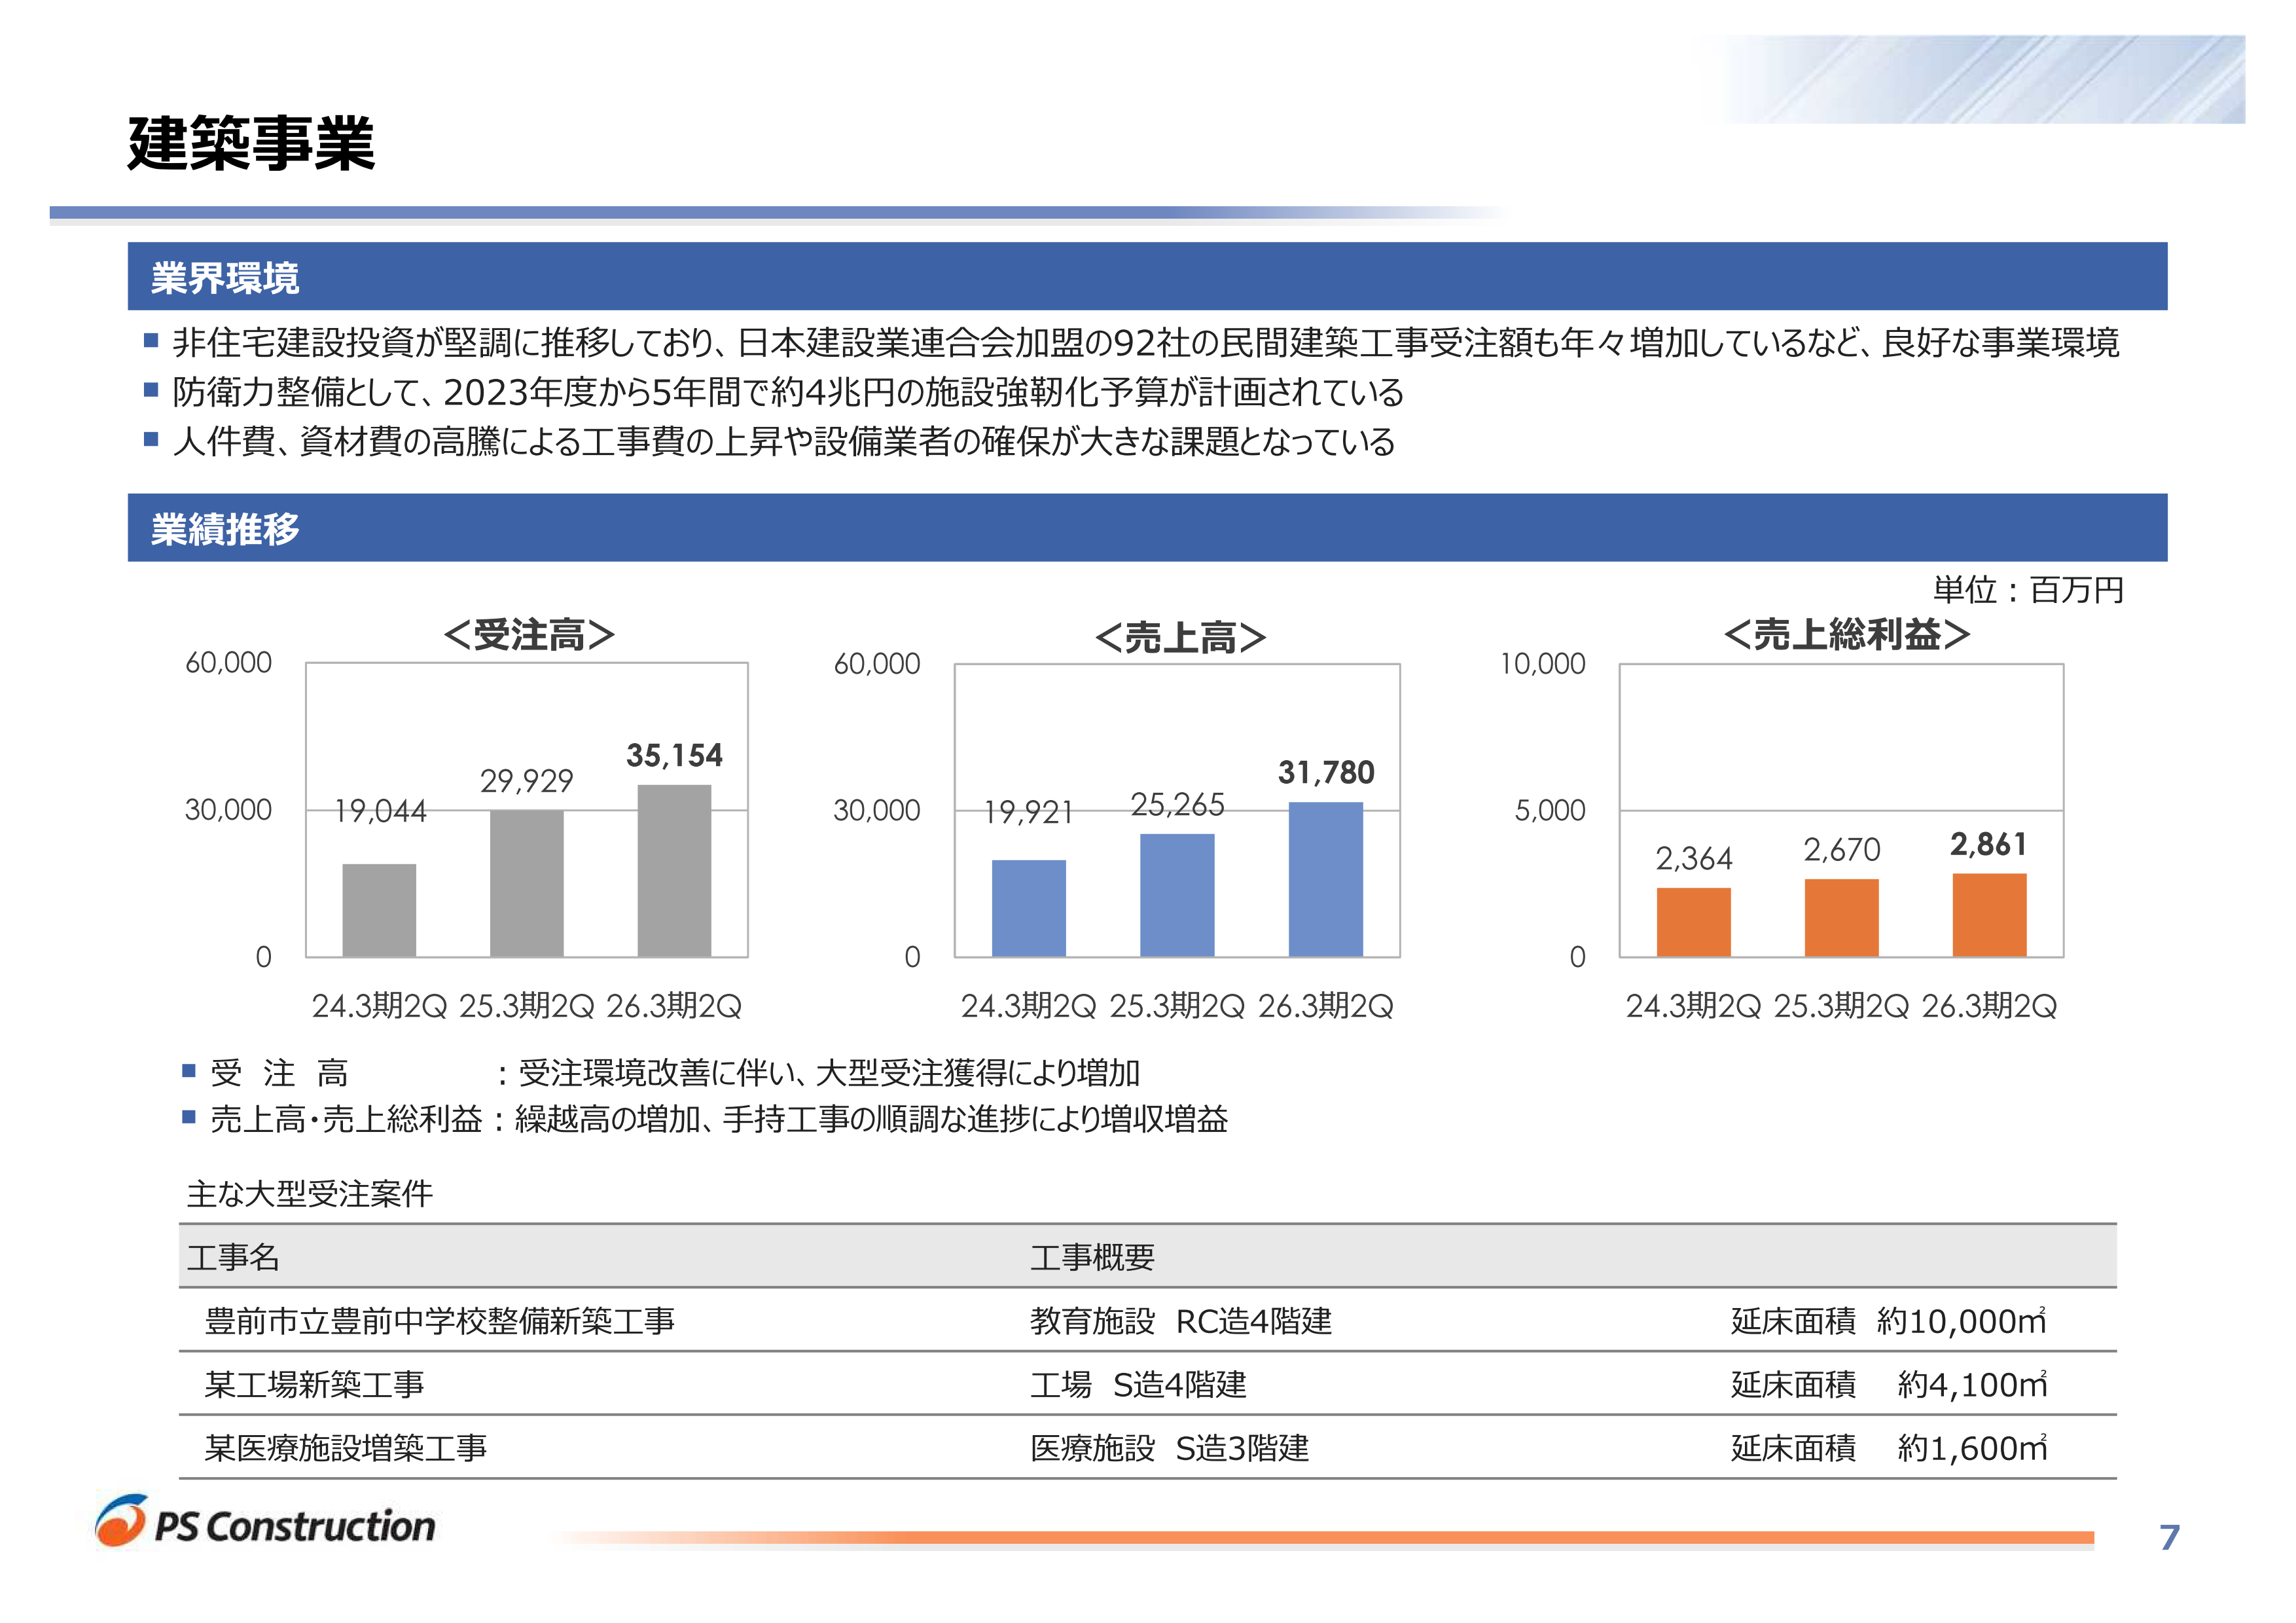Click the 業界環境 section header
Viewport: 2296px width, 1623px height.
click(x=225, y=277)
